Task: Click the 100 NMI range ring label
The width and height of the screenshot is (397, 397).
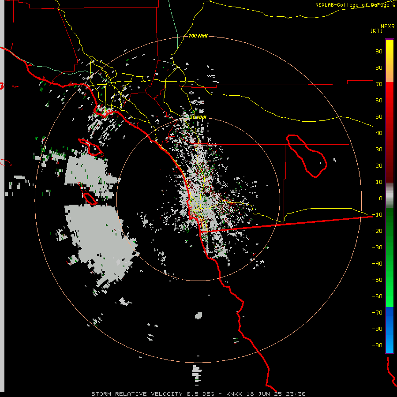Action: 198,36
